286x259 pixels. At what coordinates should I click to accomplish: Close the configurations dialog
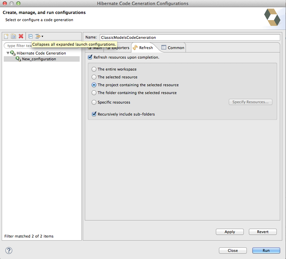coord(233,250)
